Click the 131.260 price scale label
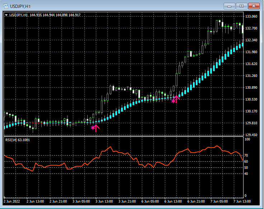 pos(251,75)
